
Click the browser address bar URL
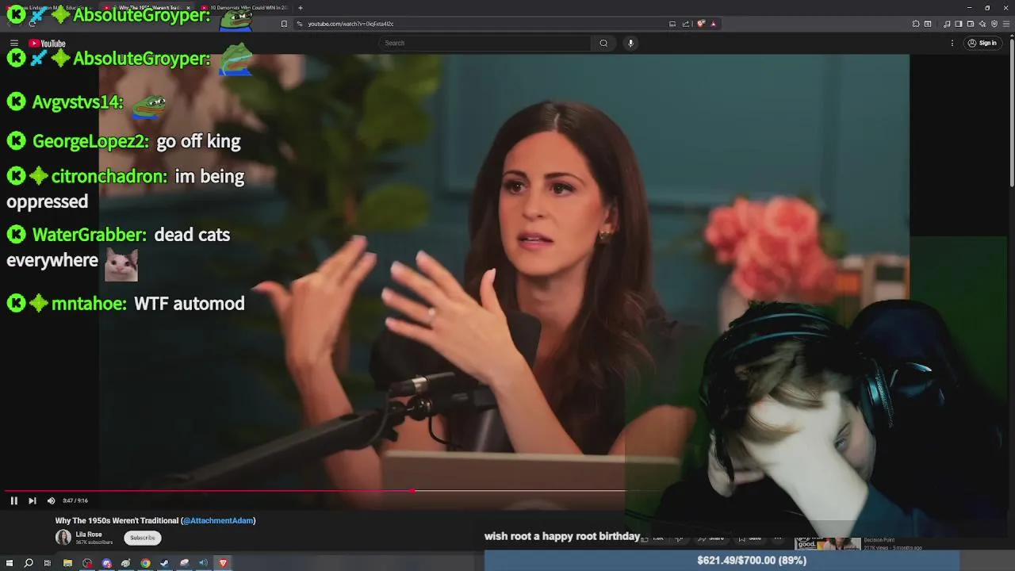350,24
